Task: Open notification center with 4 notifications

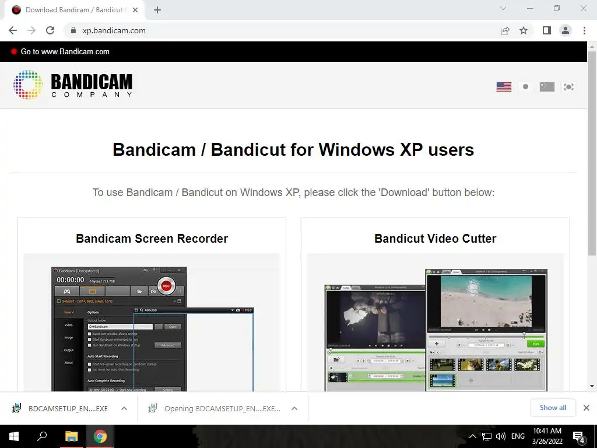Action: coord(579,437)
